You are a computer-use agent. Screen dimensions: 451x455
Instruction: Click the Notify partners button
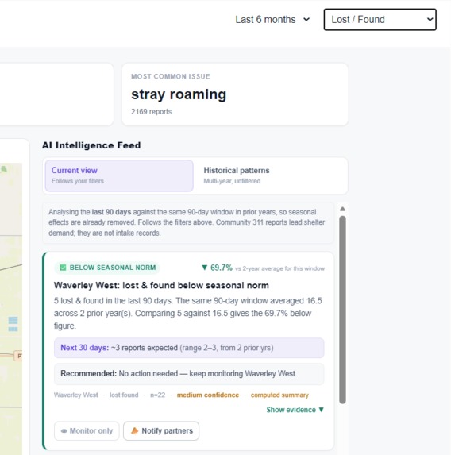161,431
